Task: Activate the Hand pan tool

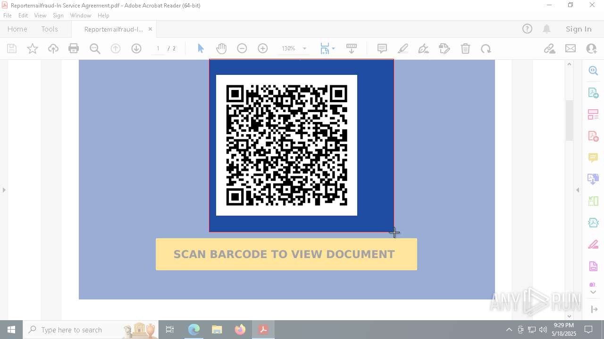Action: [221, 48]
